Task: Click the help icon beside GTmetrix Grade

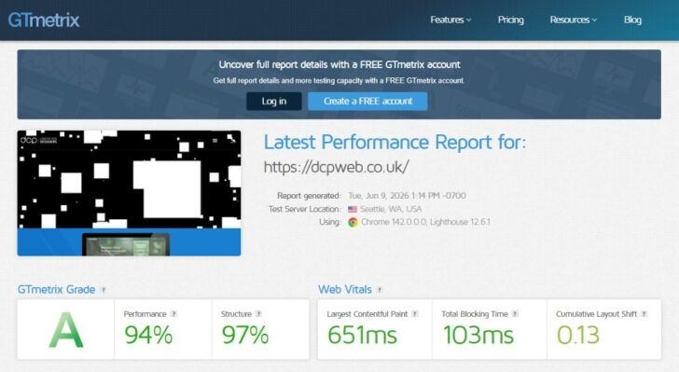Action: click(x=104, y=290)
